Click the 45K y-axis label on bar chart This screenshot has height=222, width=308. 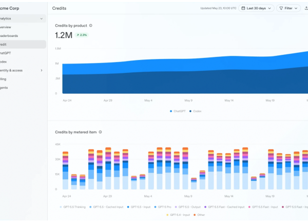(57, 144)
